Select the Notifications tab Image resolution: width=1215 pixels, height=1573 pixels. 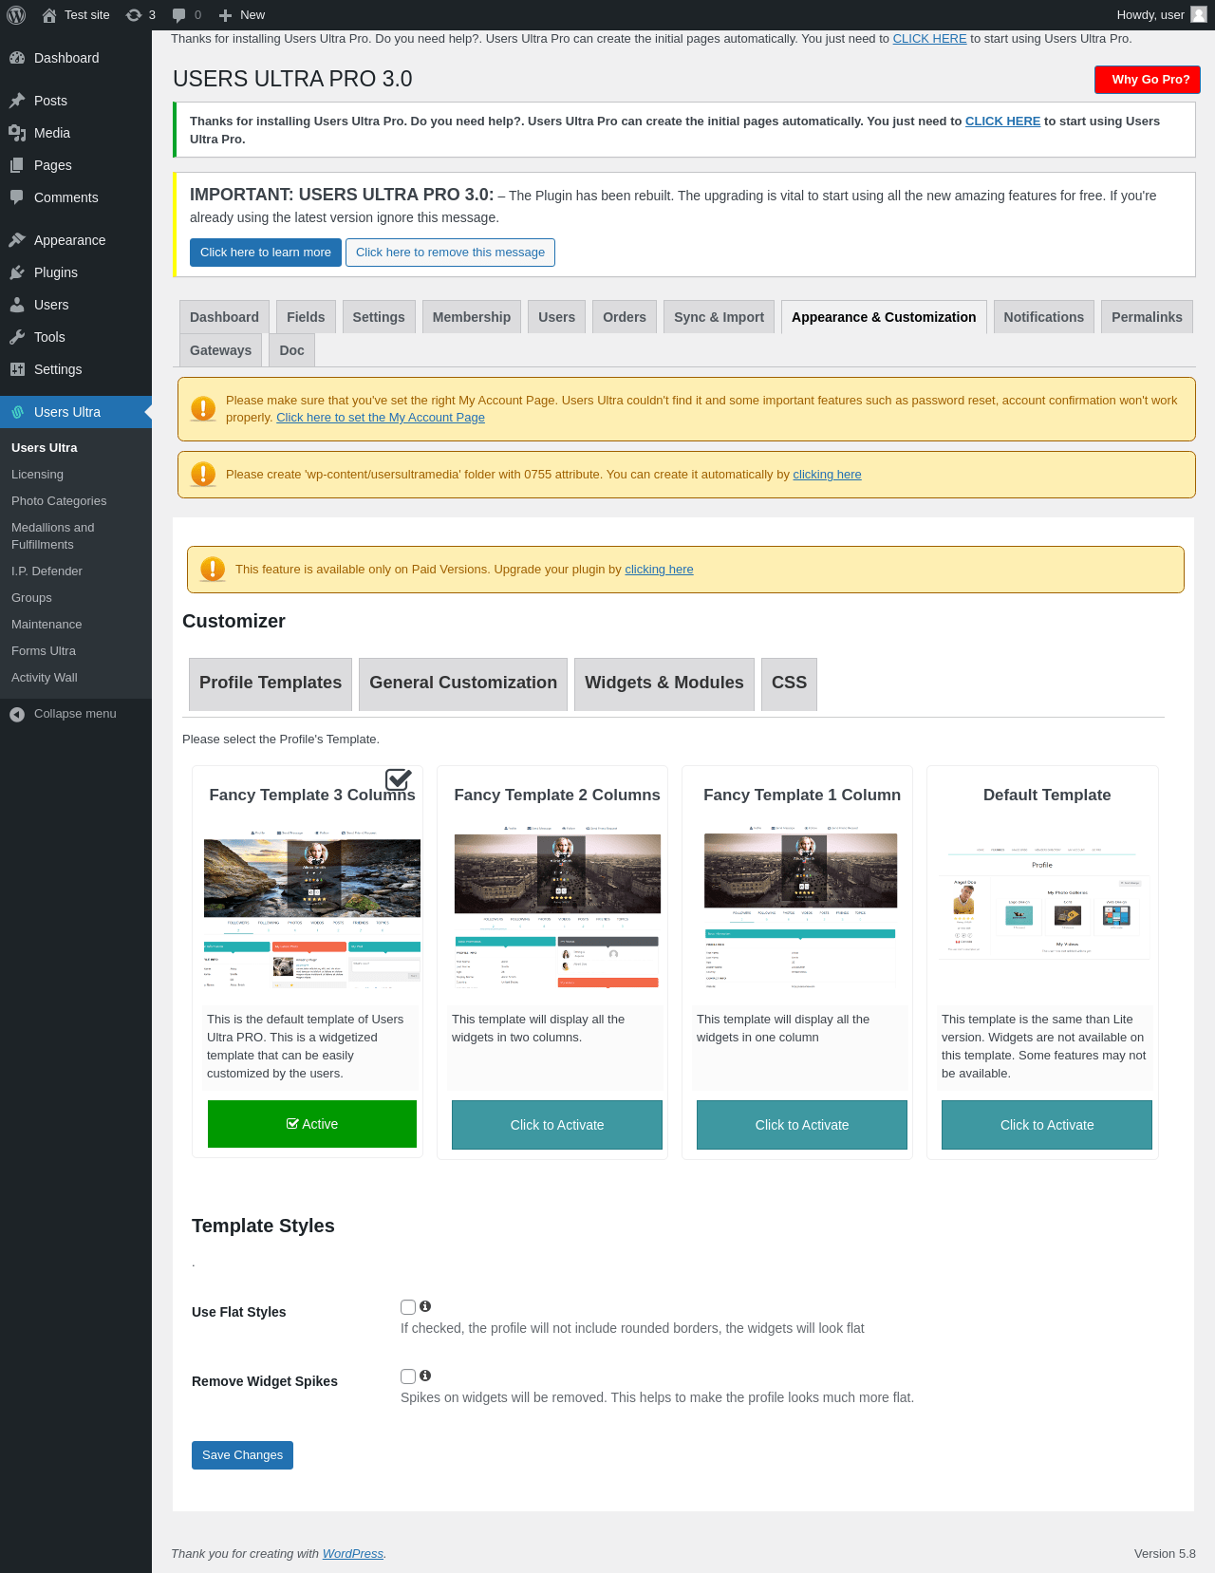pyautogui.click(x=1044, y=317)
